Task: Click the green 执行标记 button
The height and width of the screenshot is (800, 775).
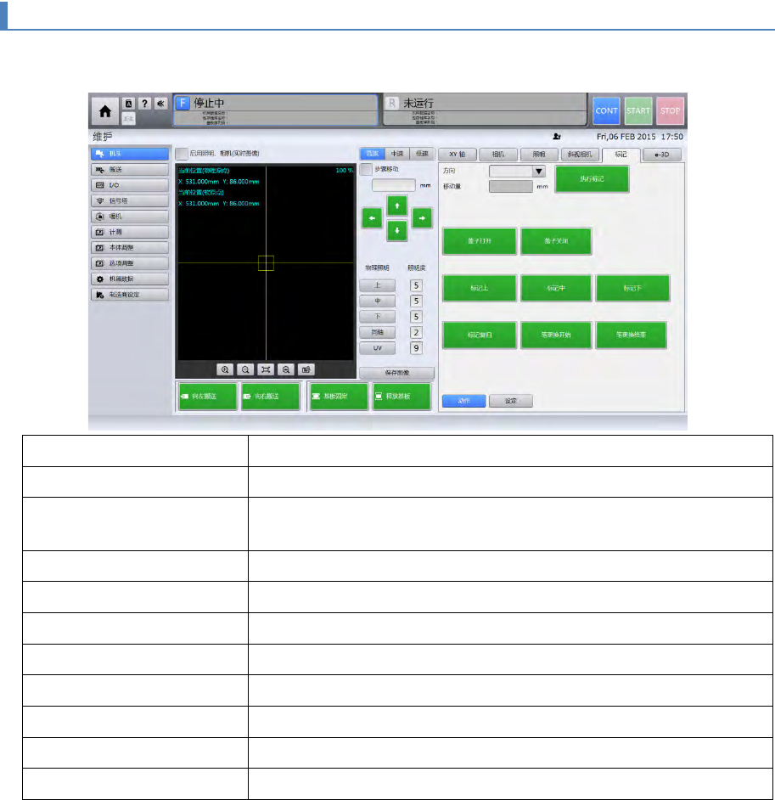Action: coord(592,179)
